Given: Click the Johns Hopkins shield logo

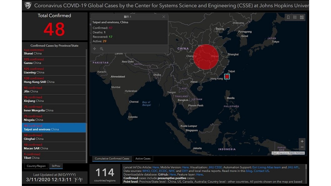Looking at the screenshot, I should coord(28,6).
